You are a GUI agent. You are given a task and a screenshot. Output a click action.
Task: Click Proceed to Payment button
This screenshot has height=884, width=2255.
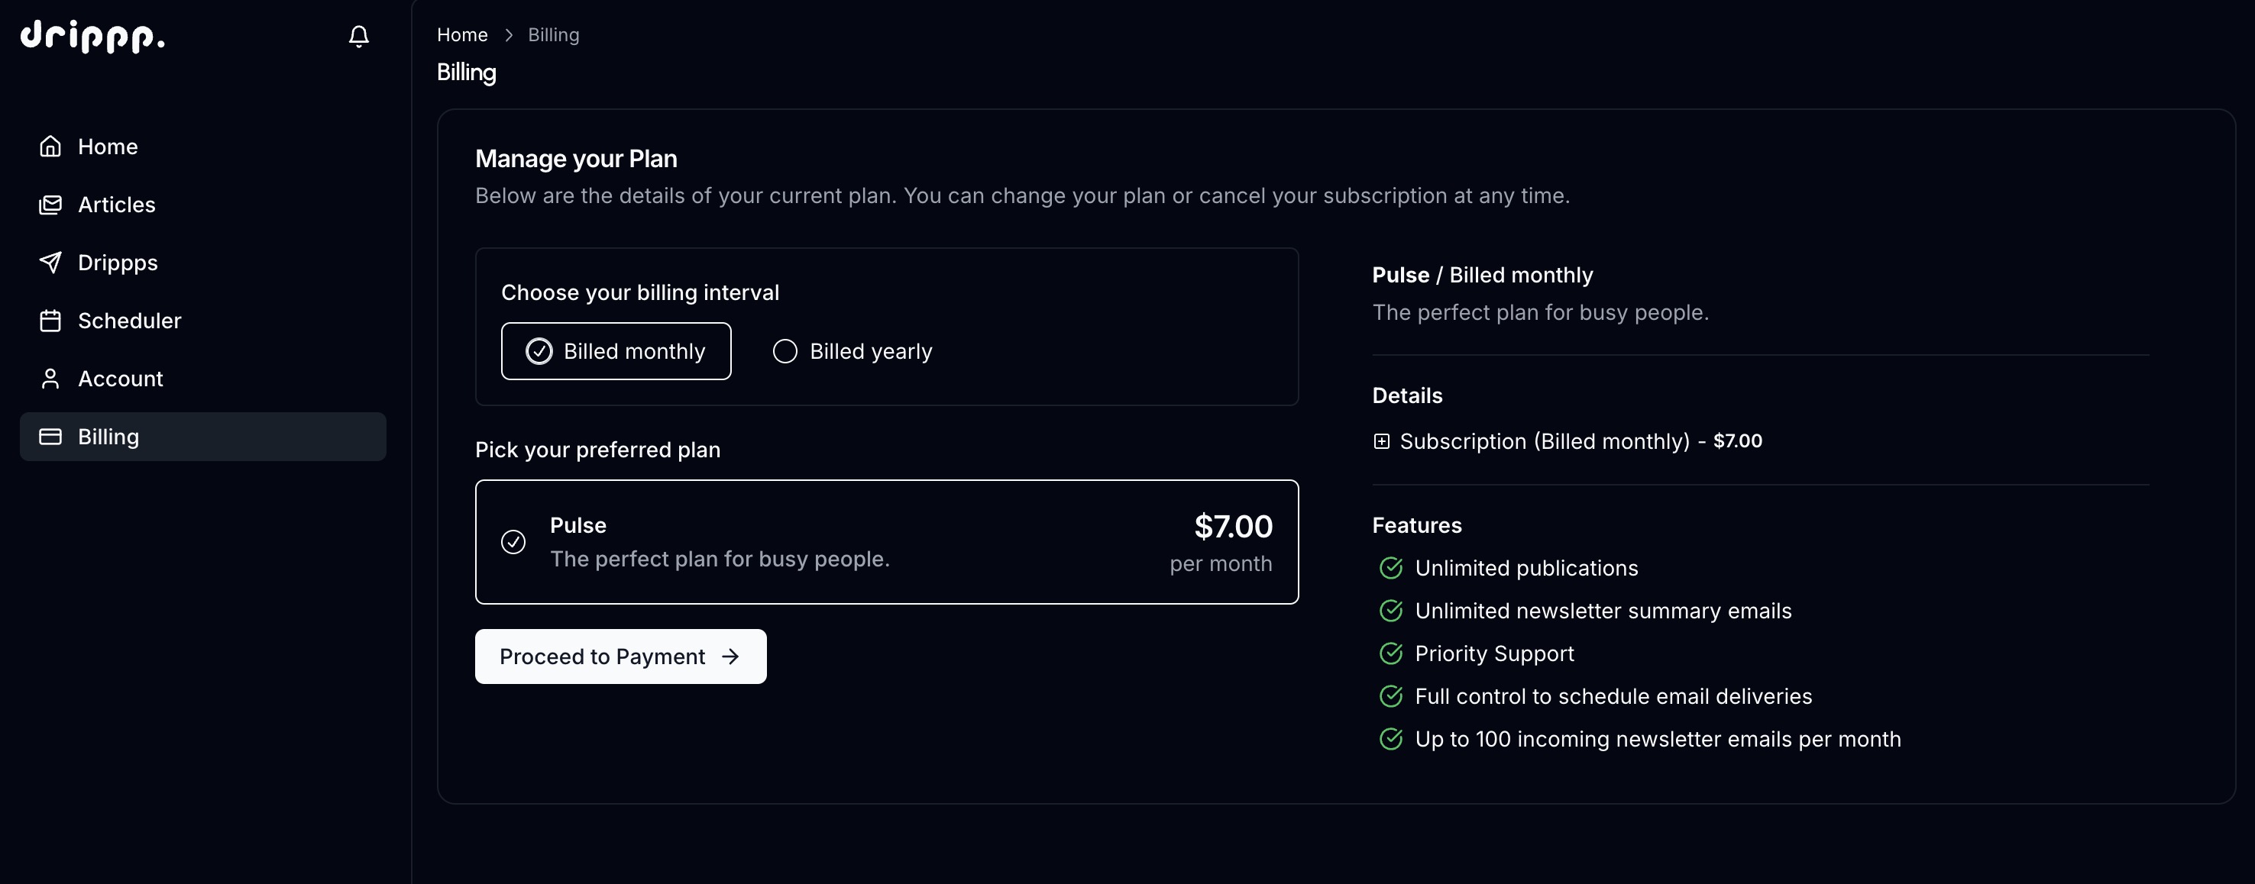pos(620,657)
